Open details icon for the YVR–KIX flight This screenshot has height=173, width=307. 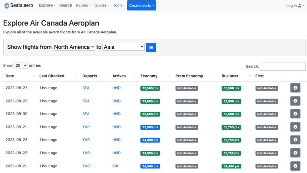pos(295,166)
